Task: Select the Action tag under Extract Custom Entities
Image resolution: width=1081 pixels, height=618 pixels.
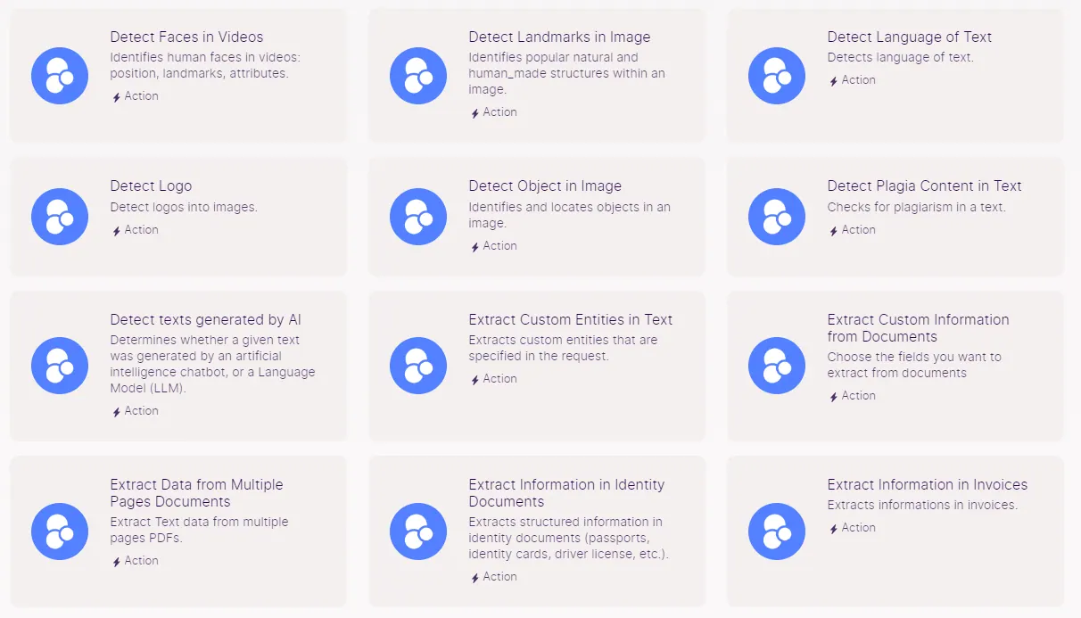Action: tap(492, 379)
